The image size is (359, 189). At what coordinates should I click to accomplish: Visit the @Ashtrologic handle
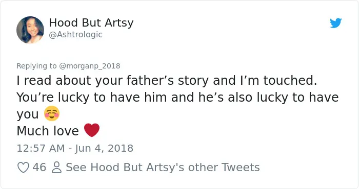pos(75,35)
